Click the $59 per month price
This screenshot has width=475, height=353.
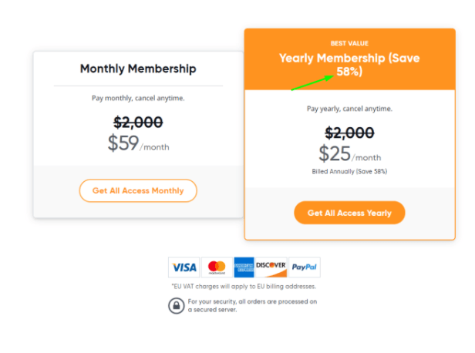tap(139, 143)
